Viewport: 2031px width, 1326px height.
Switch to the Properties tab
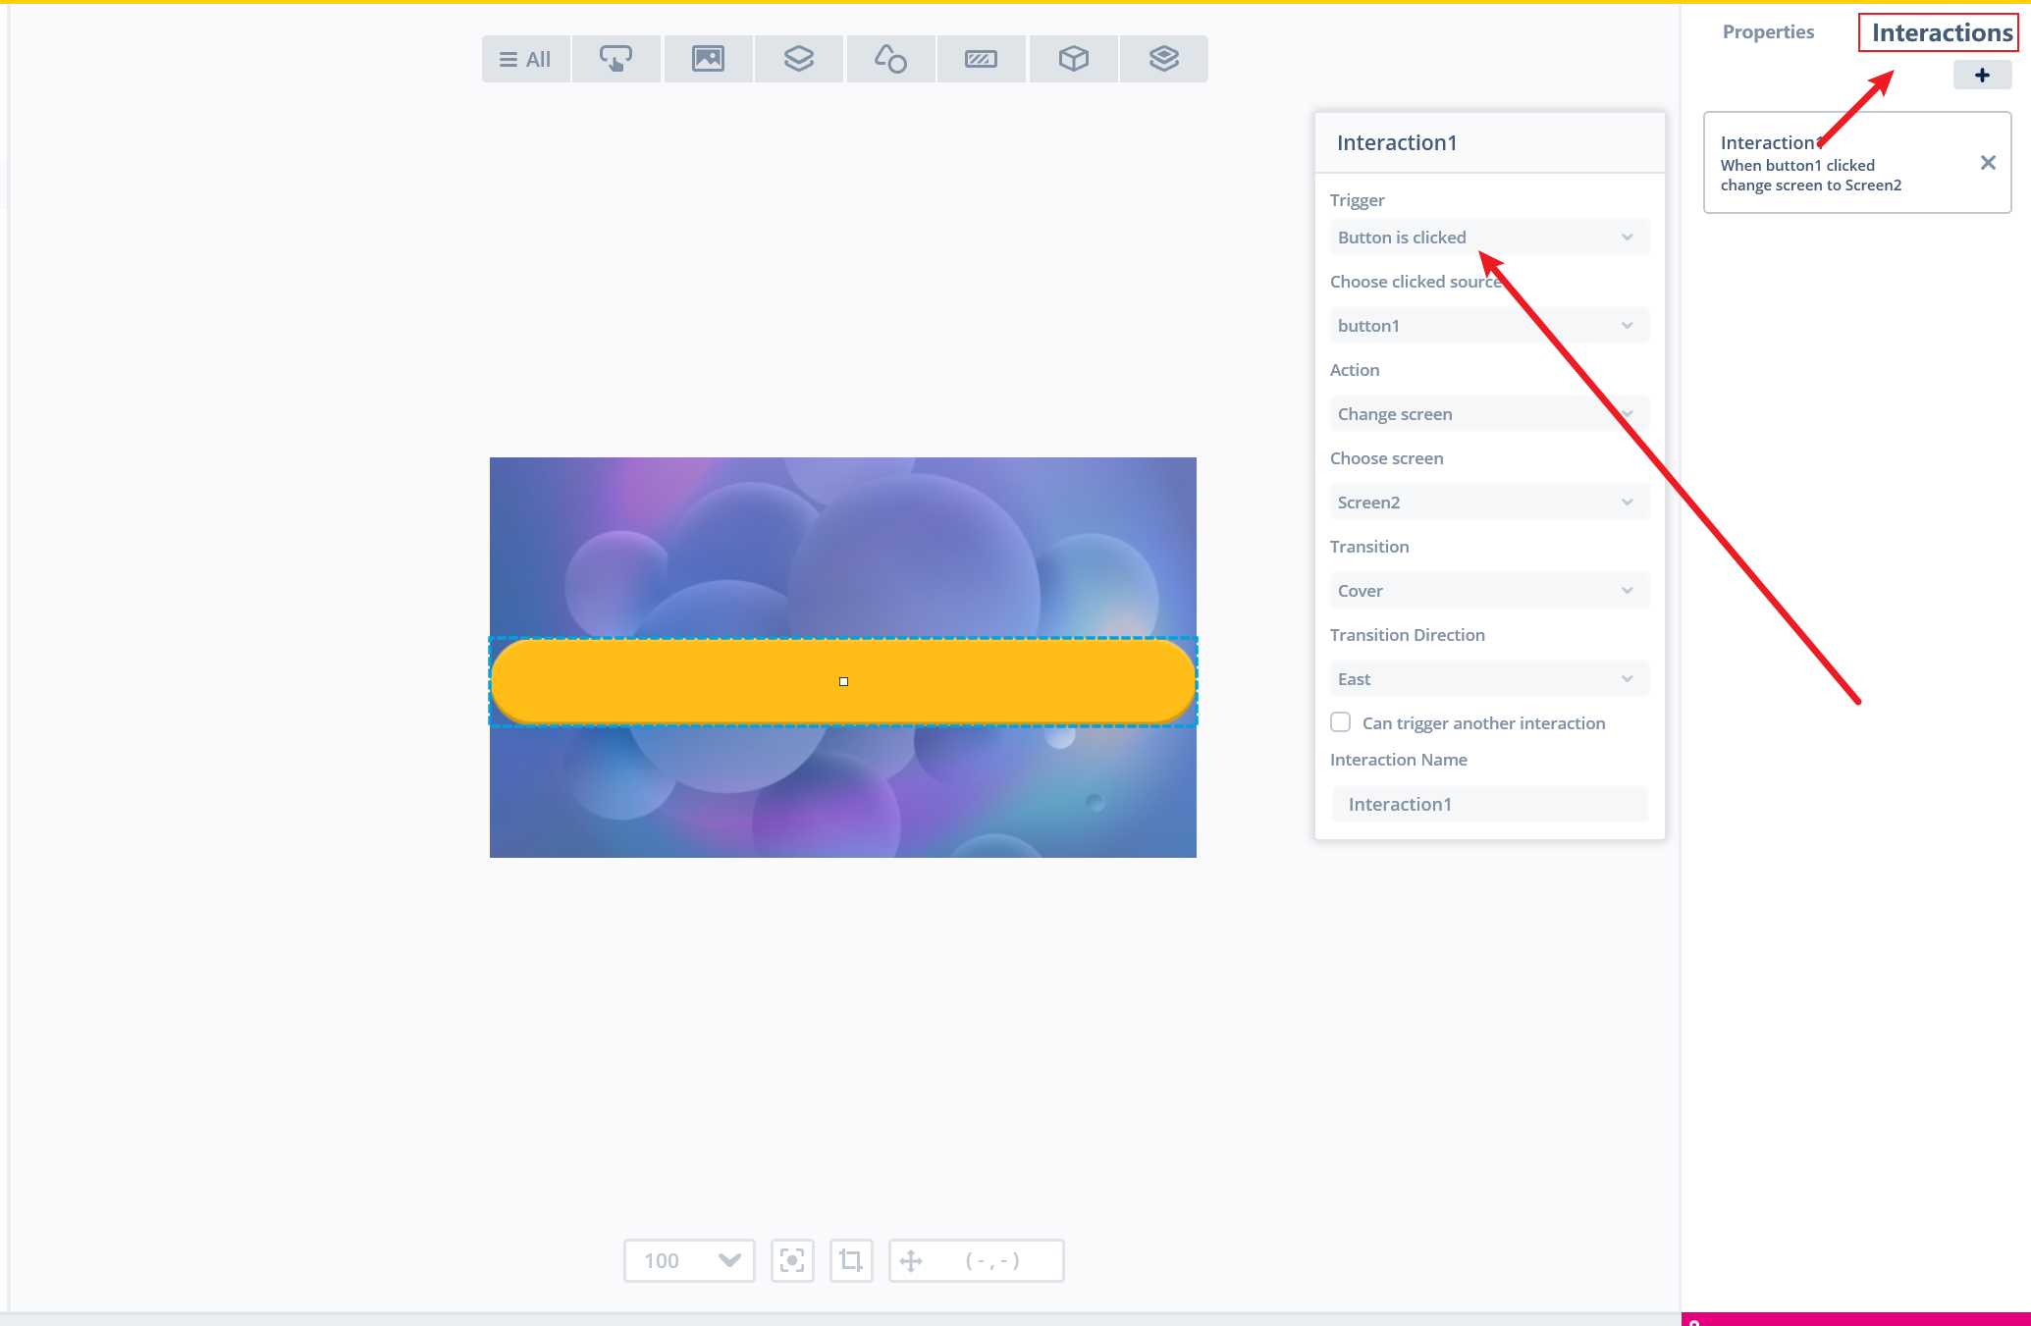[x=1768, y=32]
